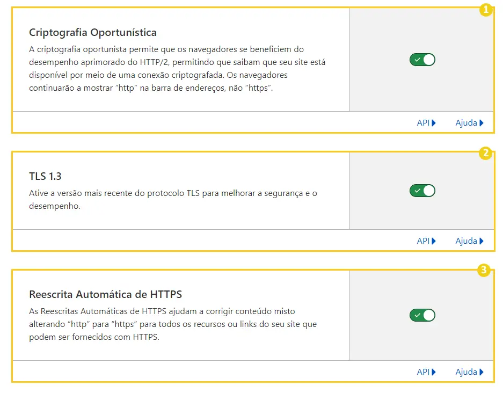Click the Reescrita Automática de HTTPS title
This screenshot has width=503, height=393.
tap(105, 295)
